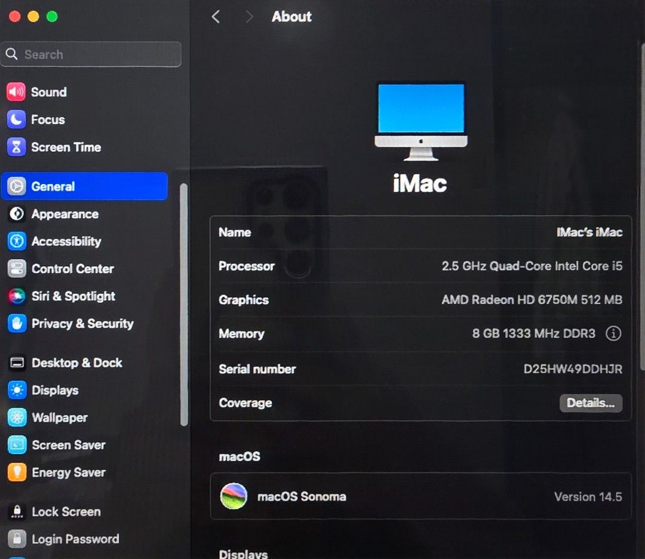Click the Siri & Spotlight icon
Image resolution: width=645 pixels, height=559 pixels.
pos(17,296)
